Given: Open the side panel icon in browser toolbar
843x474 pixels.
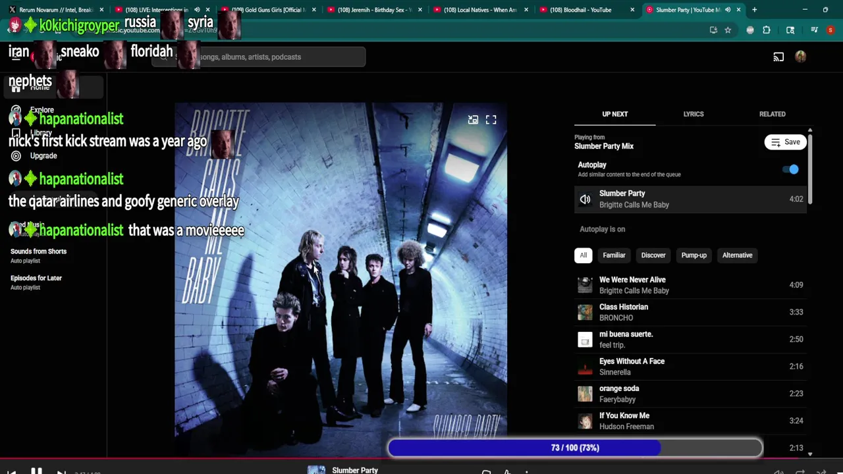Looking at the screenshot, I should (x=790, y=30).
